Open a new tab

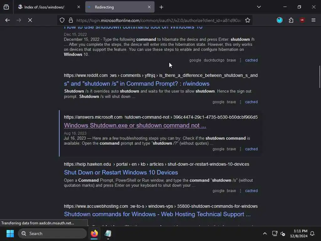pos(161,7)
